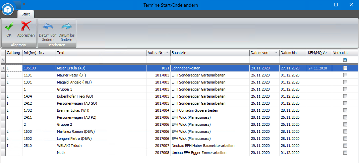The width and height of the screenshot is (359, 163).
Task: Click the Gattung column header
Action: 14,53
